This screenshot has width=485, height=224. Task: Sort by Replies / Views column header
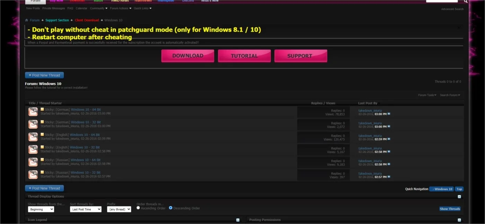click(323, 103)
